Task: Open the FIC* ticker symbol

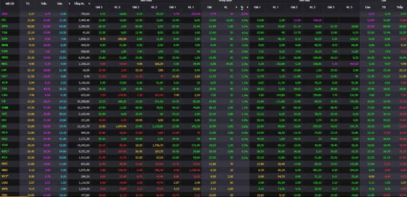Action: (4, 76)
